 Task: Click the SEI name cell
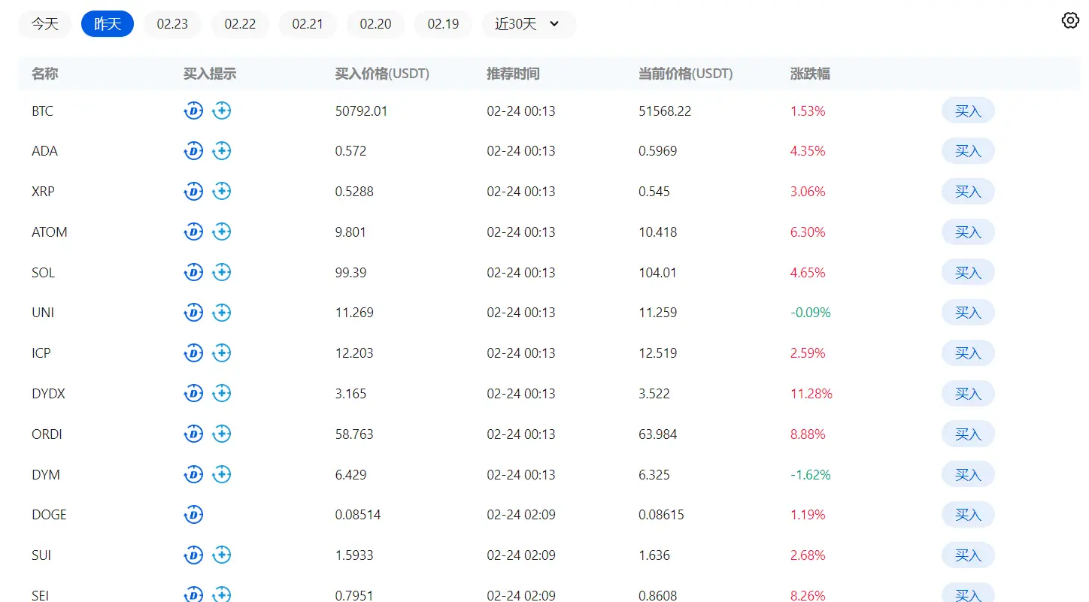click(x=40, y=595)
